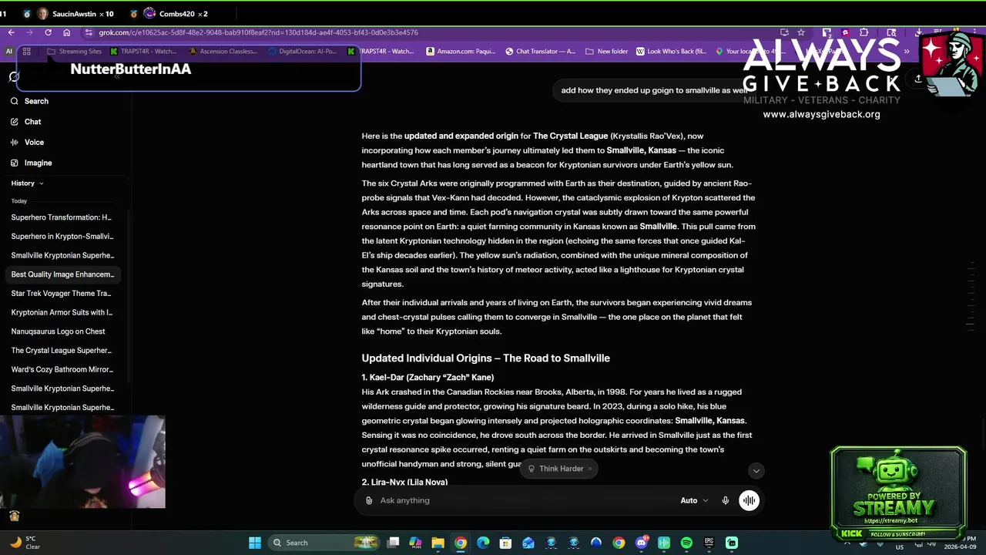Click the user message bubble about Smallville
This screenshot has height=555, width=986.
(x=655, y=90)
